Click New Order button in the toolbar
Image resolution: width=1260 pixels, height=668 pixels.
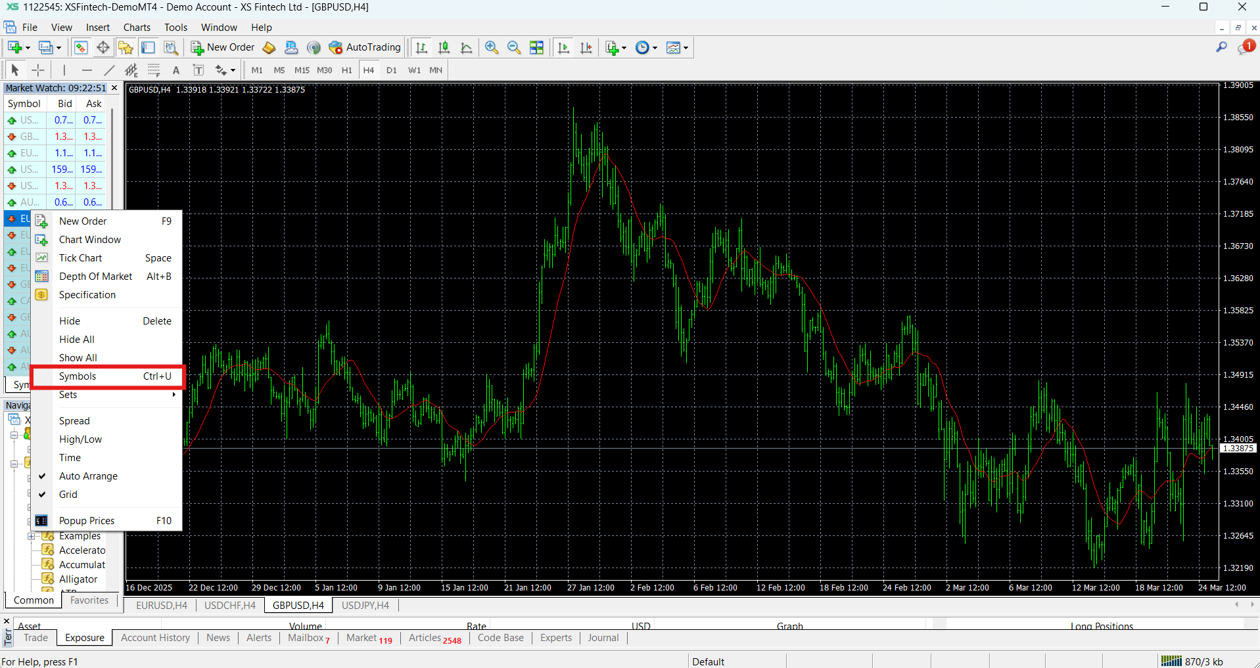point(223,47)
